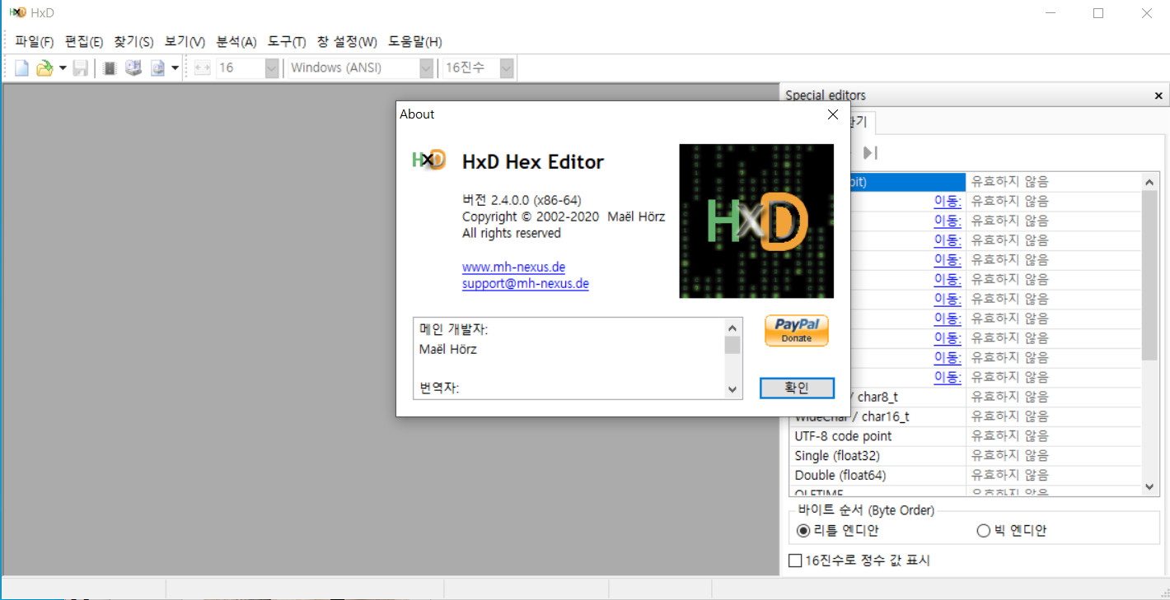Image resolution: width=1170 pixels, height=600 pixels.
Task: Open the 도움말(H) menu
Action: 415,42
